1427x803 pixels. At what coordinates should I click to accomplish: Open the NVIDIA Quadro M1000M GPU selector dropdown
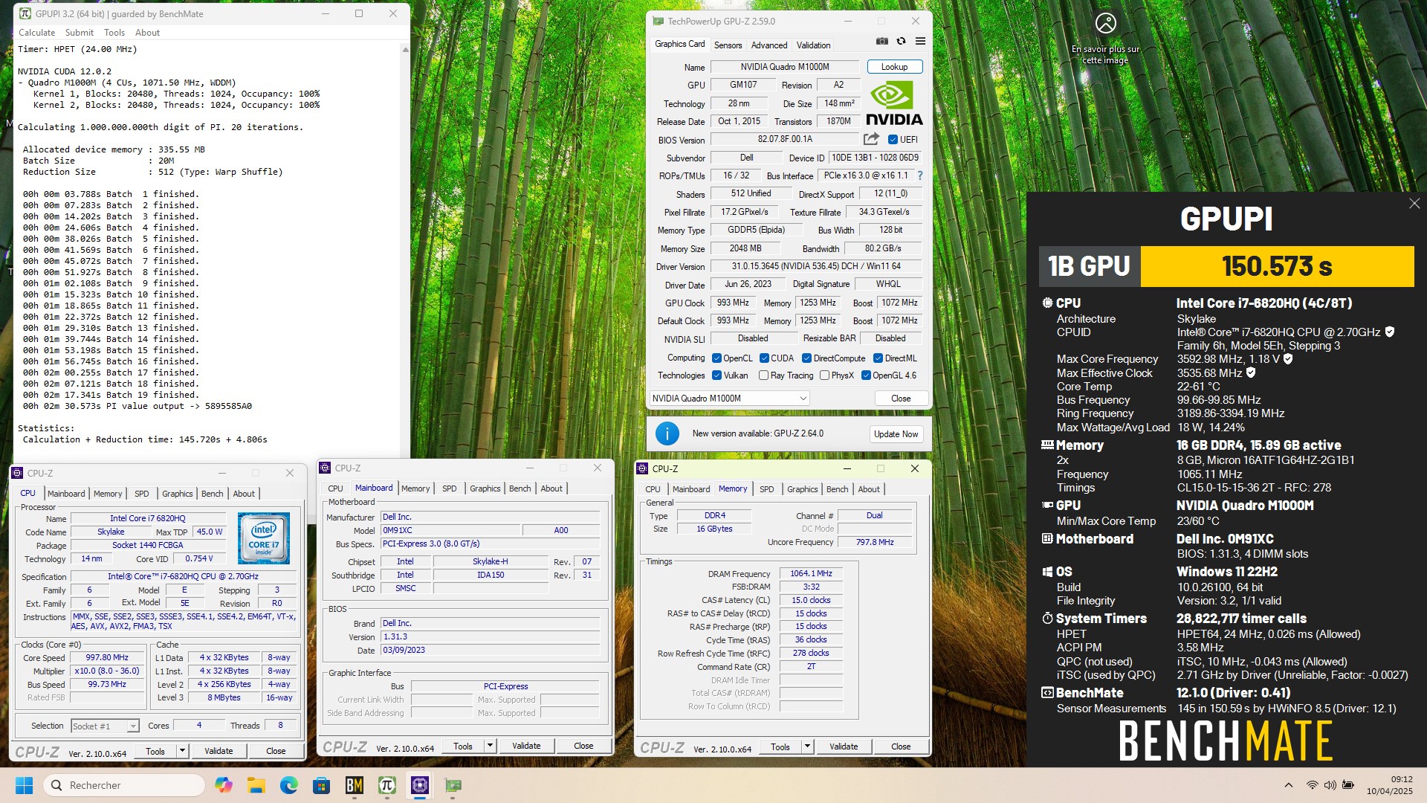(x=729, y=399)
